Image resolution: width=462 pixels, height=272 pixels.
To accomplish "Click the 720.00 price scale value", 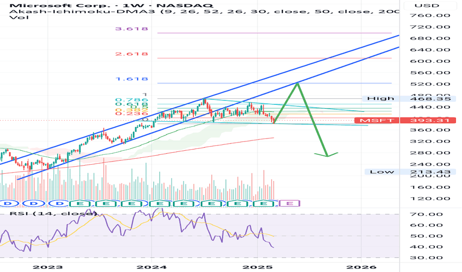I will click(430, 27).
